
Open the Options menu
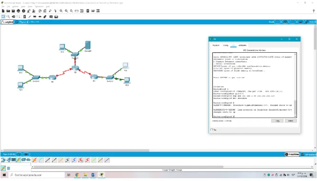click(x=15, y=7)
